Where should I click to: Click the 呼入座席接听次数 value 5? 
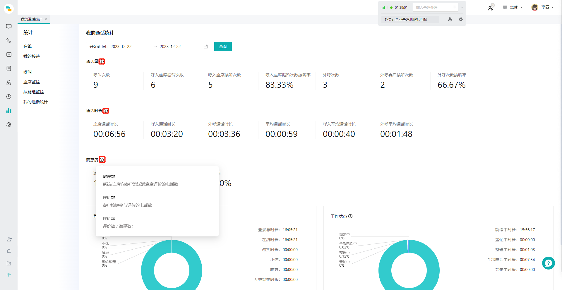coord(210,85)
